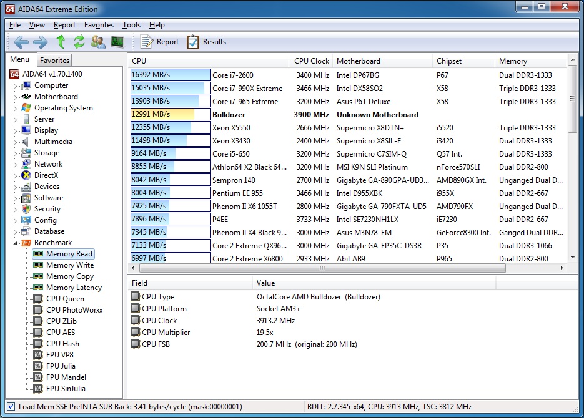Refresh with the green arrows icon
This screenshot has height=418, width=584.
point(79,42)
